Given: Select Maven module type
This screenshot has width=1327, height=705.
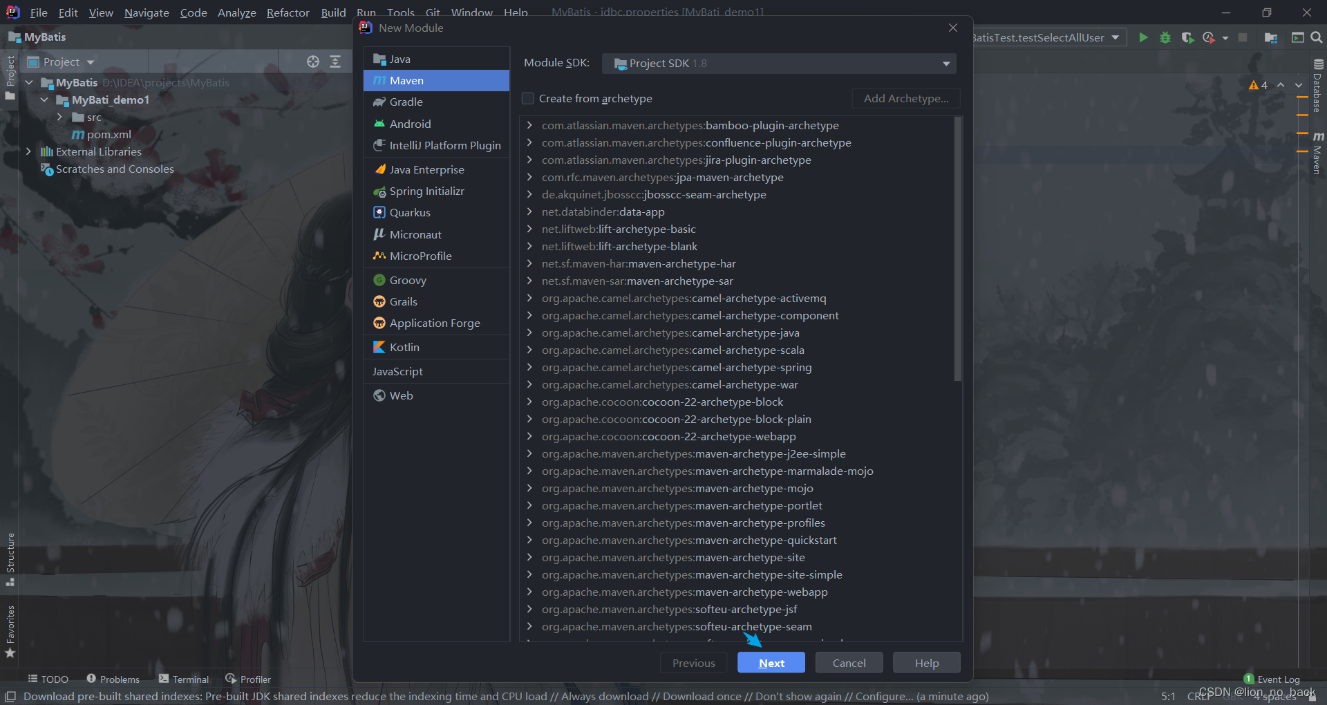Looking at the screenshot, I should [436, 80].
